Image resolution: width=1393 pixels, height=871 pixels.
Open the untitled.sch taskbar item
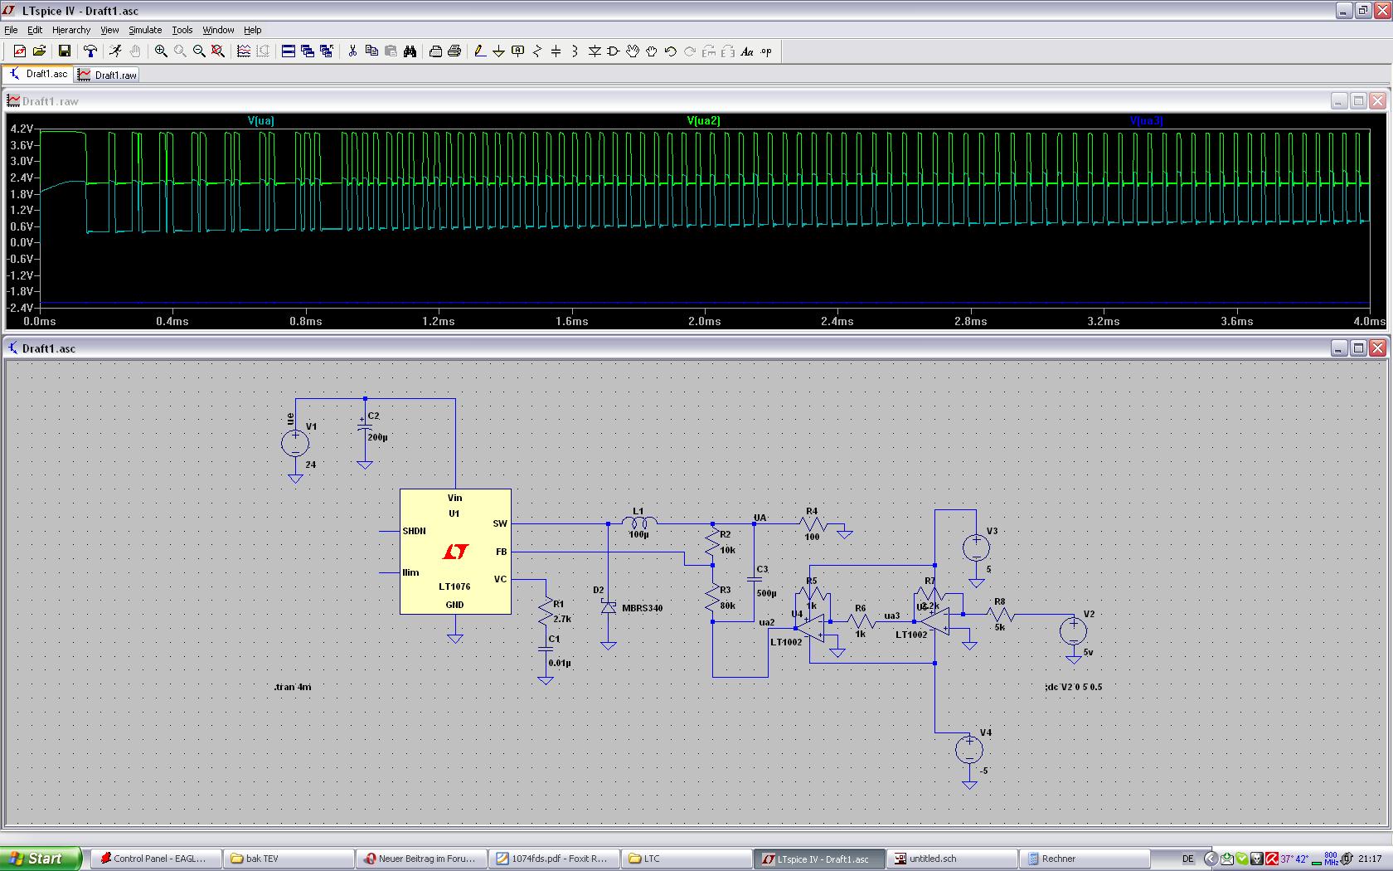click(x=950, y=859)
